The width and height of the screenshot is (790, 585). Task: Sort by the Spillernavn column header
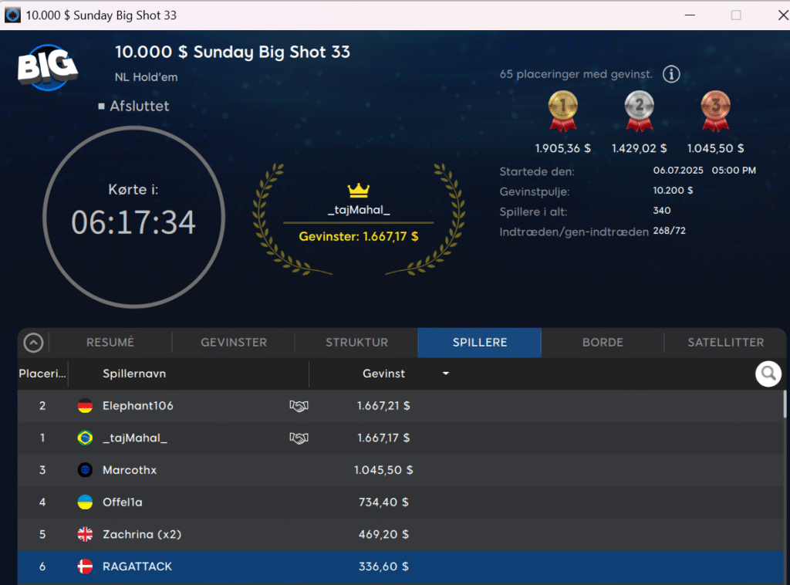(x=134, y=374)
